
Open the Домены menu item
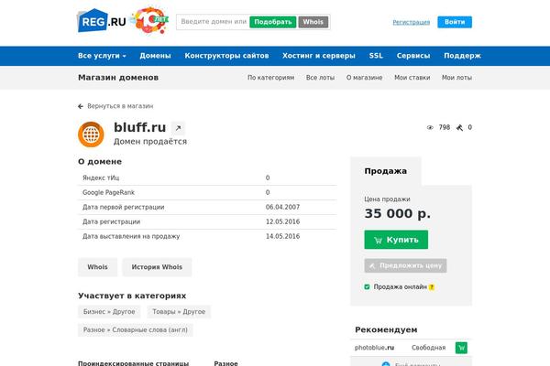(156, 56)
